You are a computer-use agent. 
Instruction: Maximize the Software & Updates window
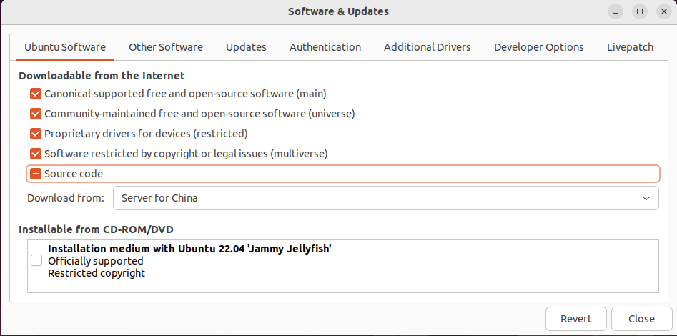click(x=640, y=11)
